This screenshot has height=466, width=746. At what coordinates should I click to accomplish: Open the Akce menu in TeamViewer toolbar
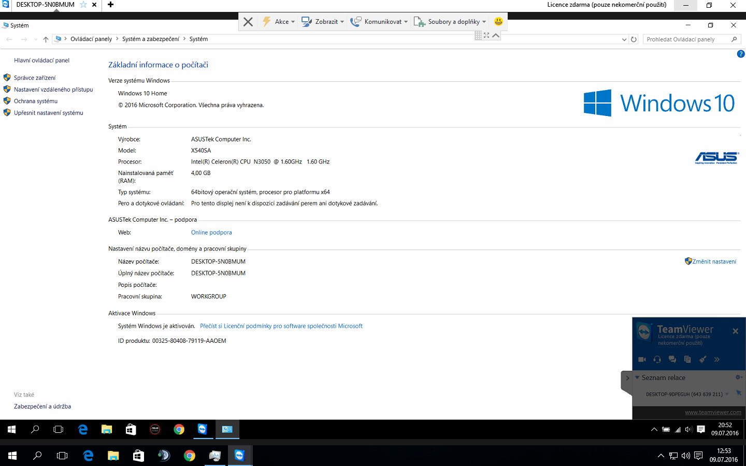(x=279, y=22)
